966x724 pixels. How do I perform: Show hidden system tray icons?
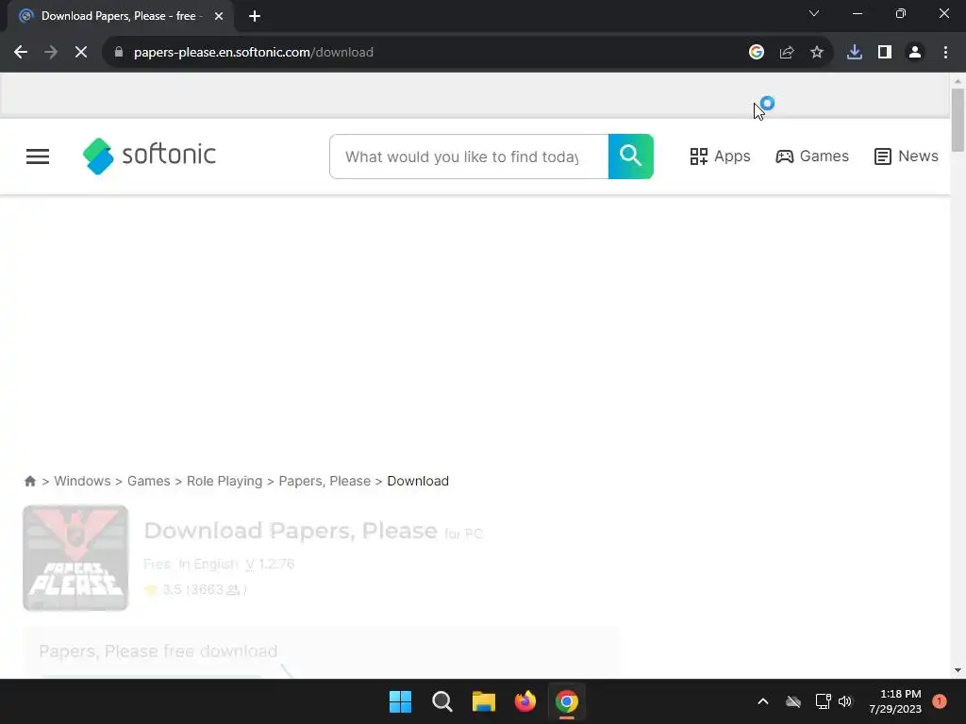point(762,701)
